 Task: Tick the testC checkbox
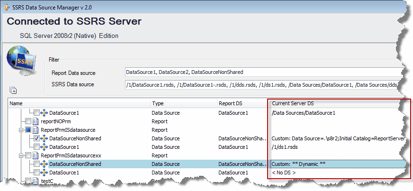point(28,181)
